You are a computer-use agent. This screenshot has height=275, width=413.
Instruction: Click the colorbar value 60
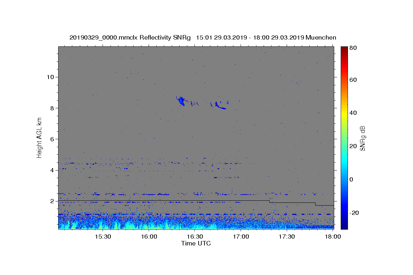pyautogui.click(x=353, y=80)
